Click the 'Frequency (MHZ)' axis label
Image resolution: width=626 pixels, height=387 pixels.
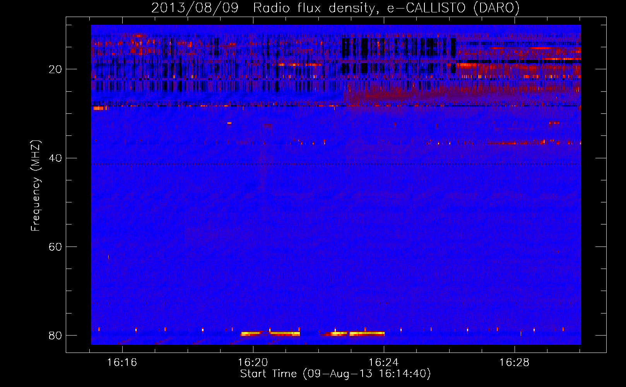click(x=35, y=186)
